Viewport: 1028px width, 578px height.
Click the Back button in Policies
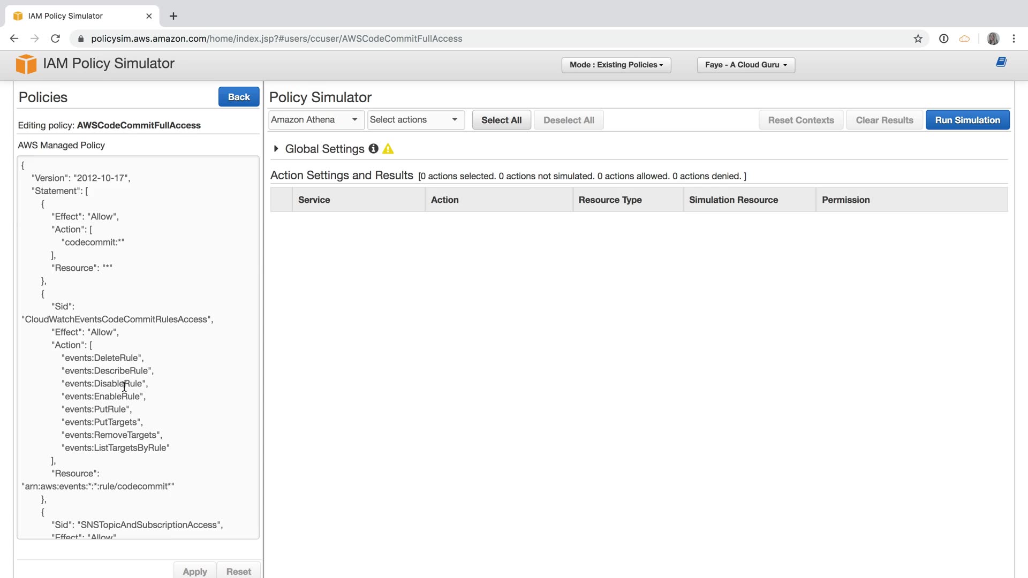point(239,97)
